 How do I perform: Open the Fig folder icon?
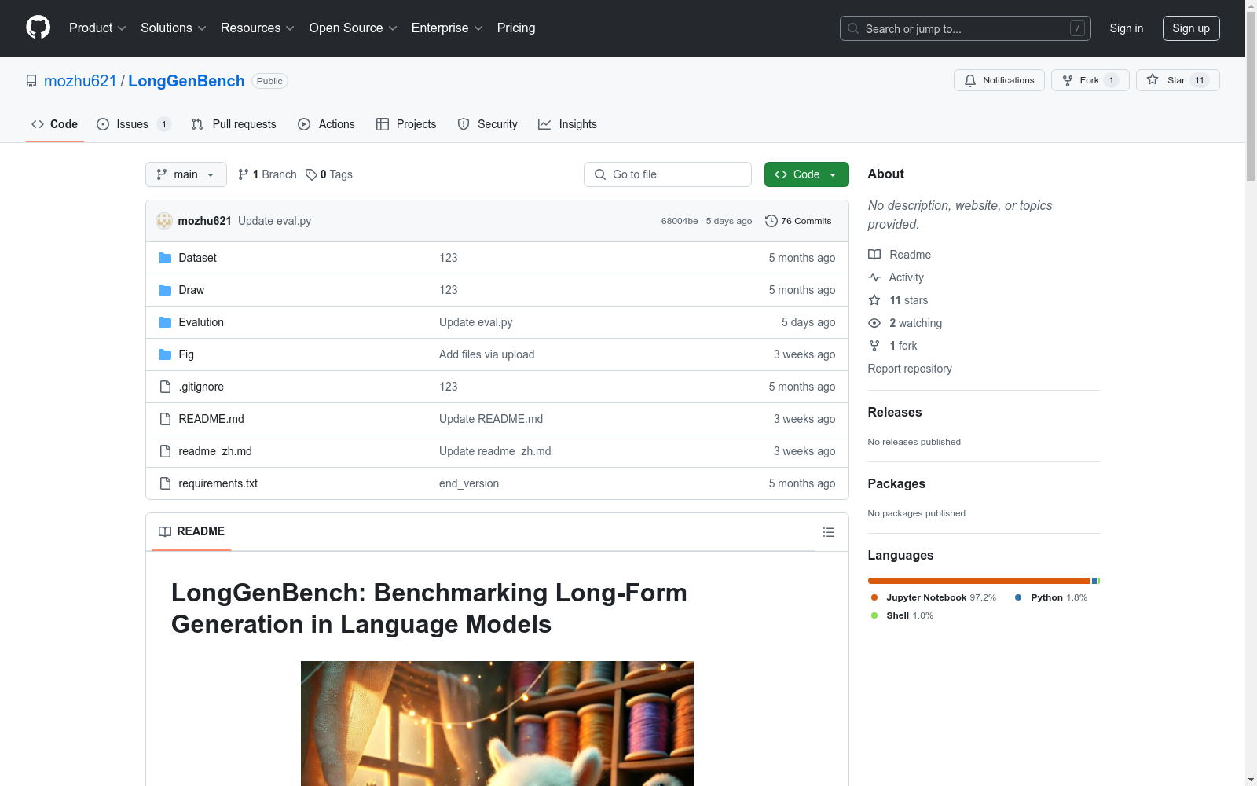tap(165, 354)
